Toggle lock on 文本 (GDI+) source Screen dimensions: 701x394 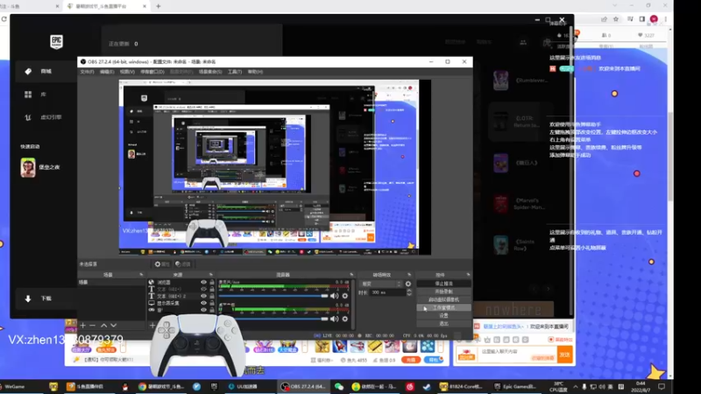click(x=212, y=289)
